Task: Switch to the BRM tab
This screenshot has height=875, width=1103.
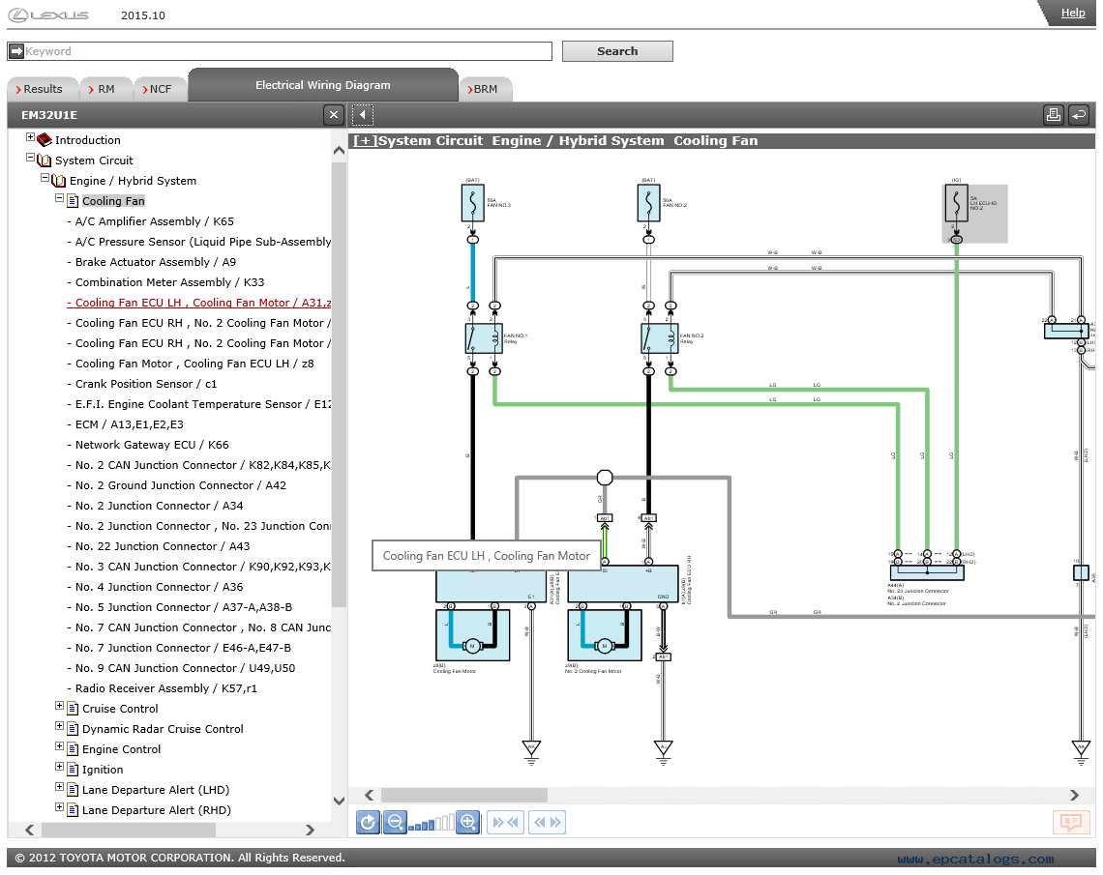Action: point(484,89)
